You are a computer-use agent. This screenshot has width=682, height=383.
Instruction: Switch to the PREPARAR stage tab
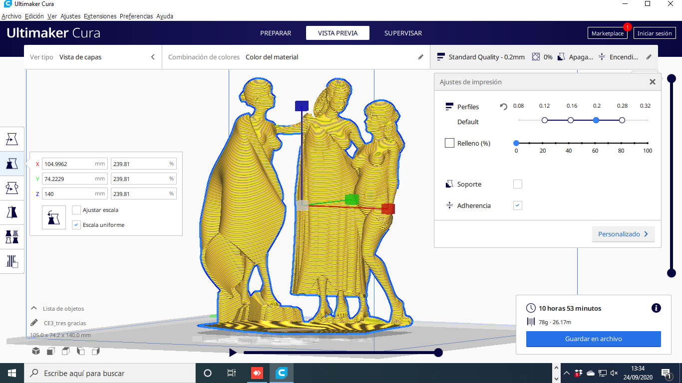tap(276, 33)
